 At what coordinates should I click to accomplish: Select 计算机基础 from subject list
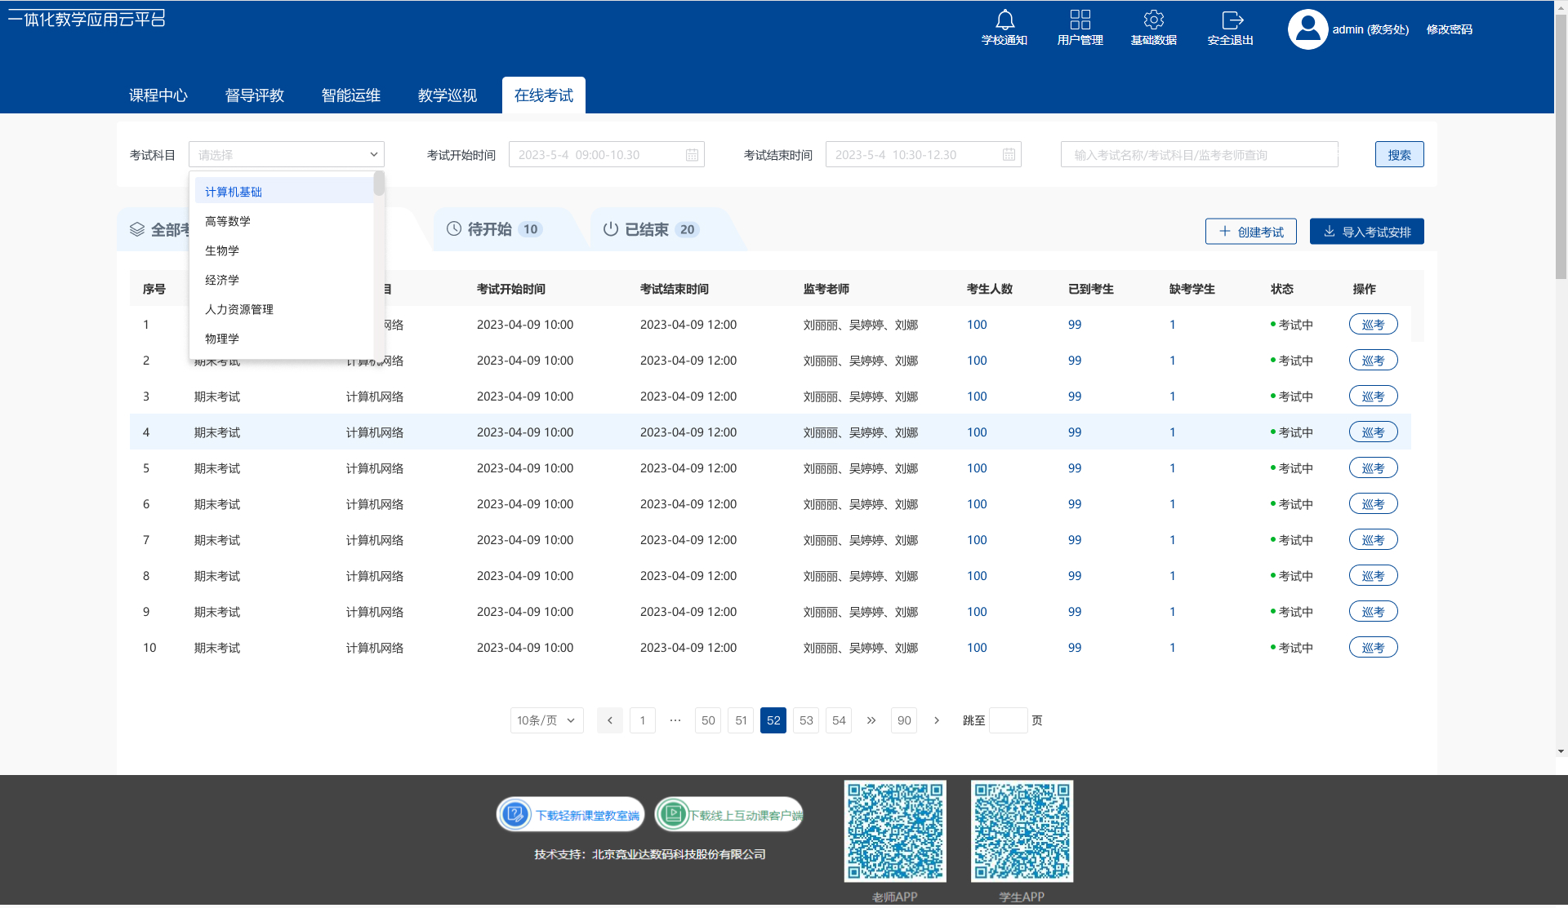pos(283,192)
